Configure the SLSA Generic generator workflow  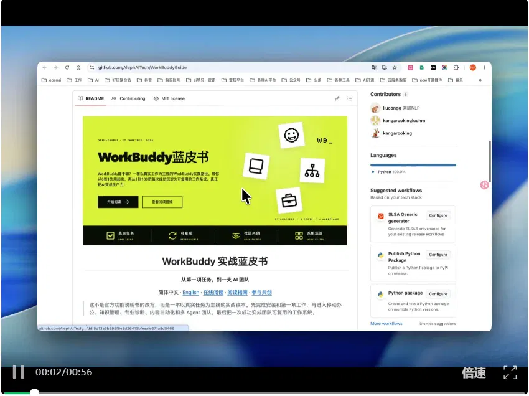[x=438, y=215]
